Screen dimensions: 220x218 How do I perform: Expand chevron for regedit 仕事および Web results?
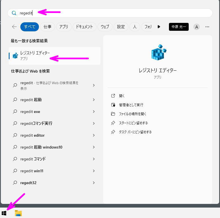click(94, 85)
